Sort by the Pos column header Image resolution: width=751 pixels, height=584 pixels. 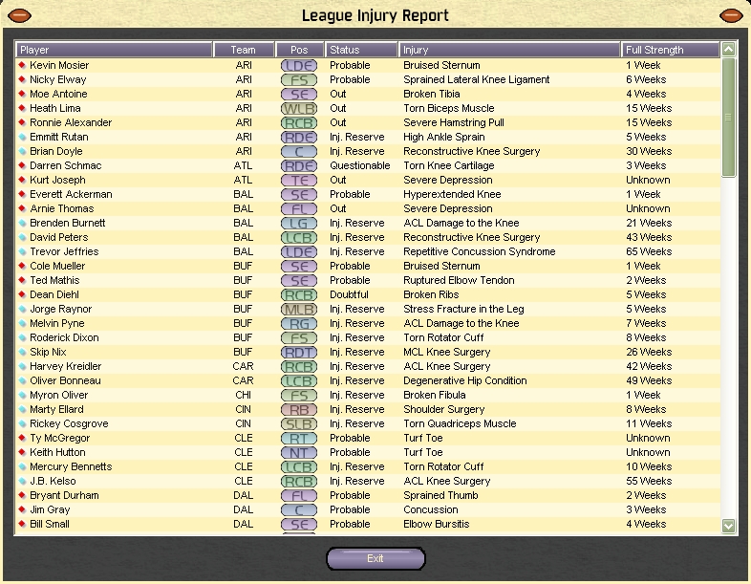click(299, 50)
